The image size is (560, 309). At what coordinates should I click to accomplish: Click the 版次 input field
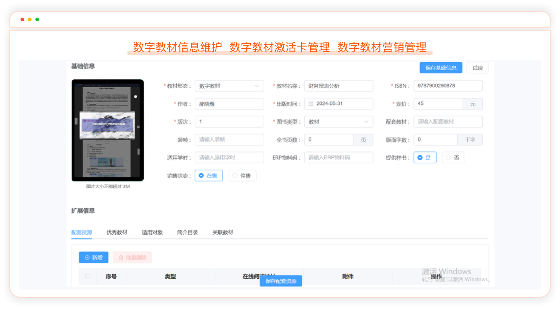point(229,122)
